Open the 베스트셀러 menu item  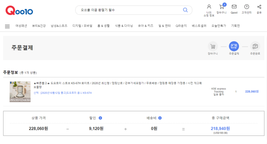point(199,26)
